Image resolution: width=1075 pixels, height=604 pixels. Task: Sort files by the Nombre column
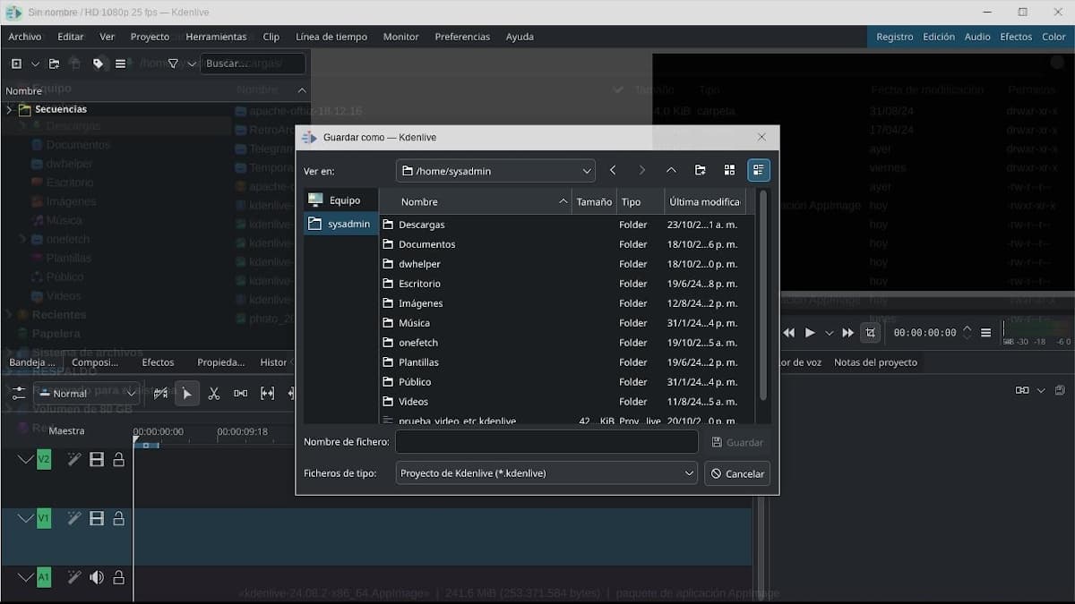click(x=476, y=202)
